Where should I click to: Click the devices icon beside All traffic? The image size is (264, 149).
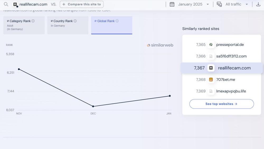click(x=219, y=4)
